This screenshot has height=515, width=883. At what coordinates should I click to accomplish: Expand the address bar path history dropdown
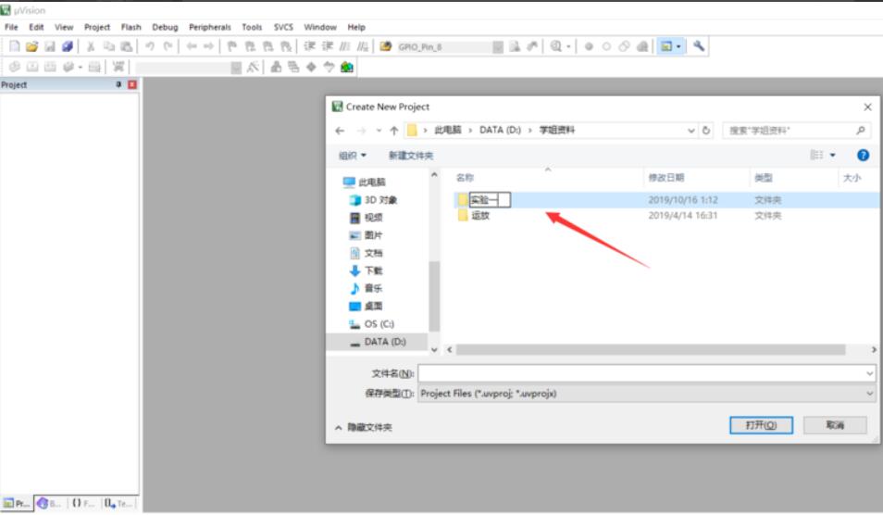click(691, 131)
